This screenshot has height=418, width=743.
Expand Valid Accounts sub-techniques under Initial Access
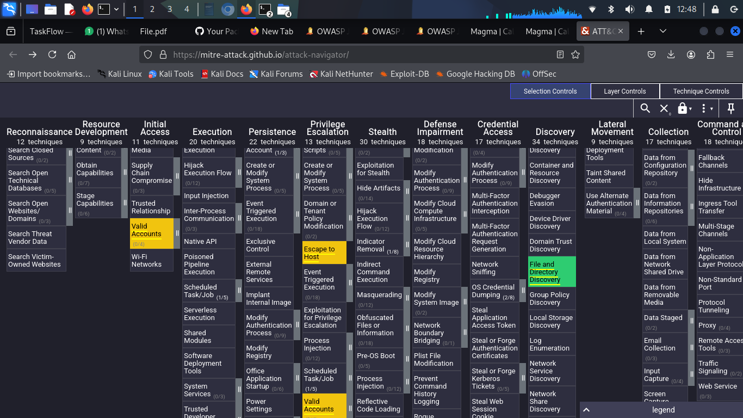click(177, 233)
